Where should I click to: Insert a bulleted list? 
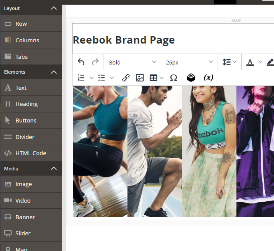pyautogui.click(x=101, y=78)
